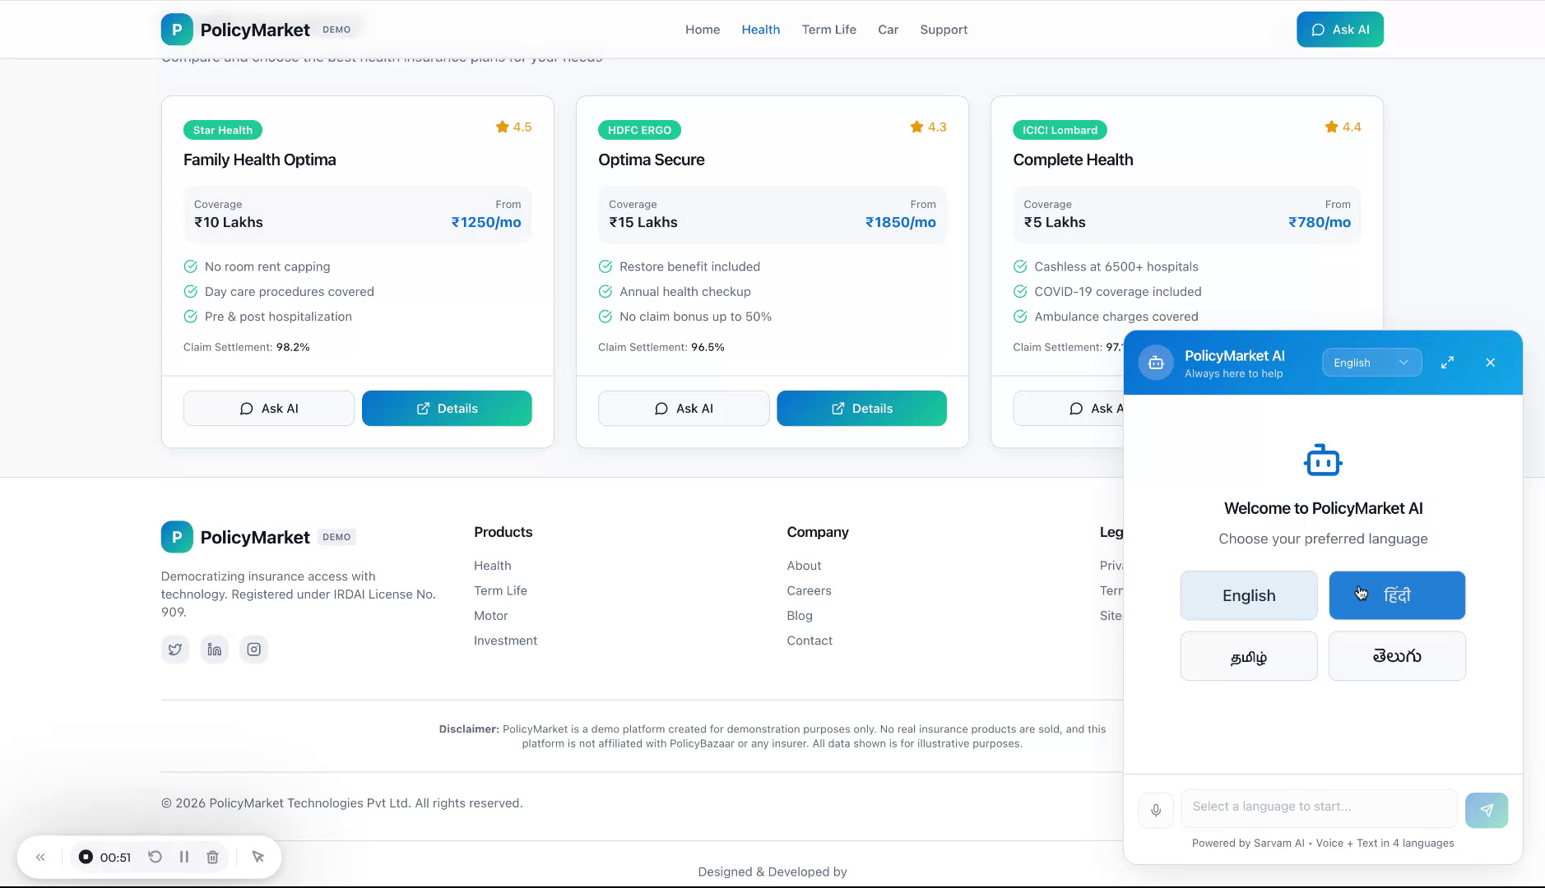Switch to the Term Life tab

click(x=828, y=29)
